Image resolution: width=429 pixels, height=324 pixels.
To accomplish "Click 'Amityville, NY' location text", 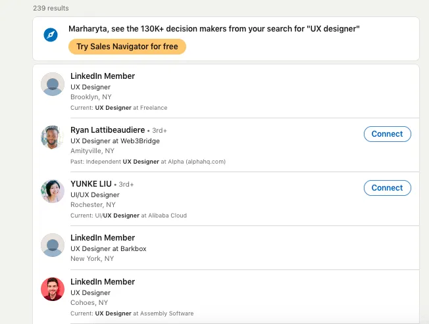I will (93, 150).
